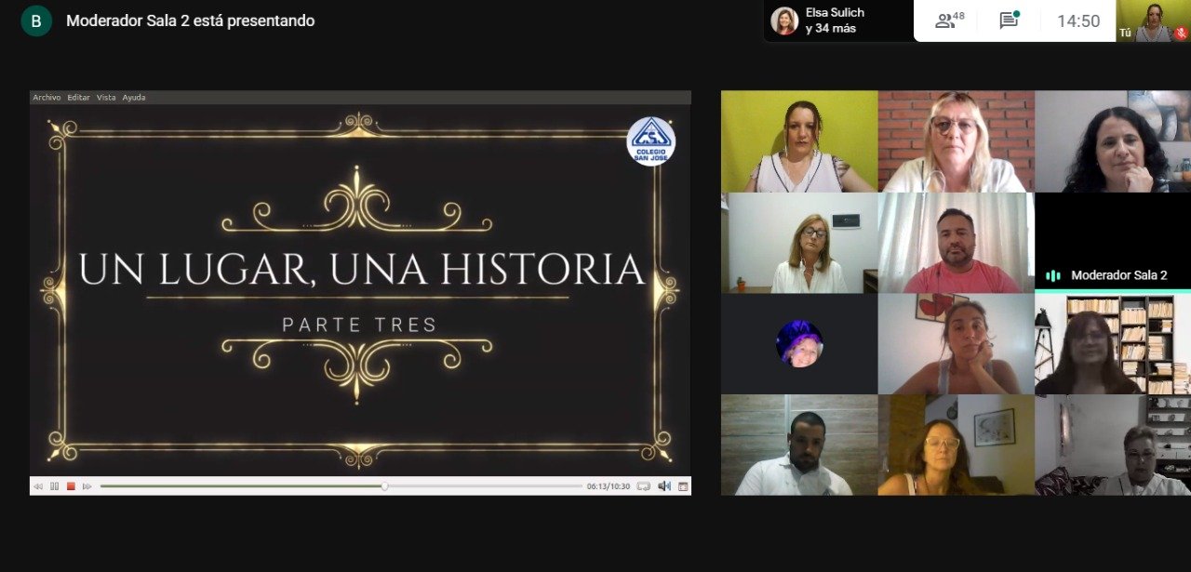Mute the video player's volume speaker icon
The image size is (1191, 572).
(x=664, y=486)
